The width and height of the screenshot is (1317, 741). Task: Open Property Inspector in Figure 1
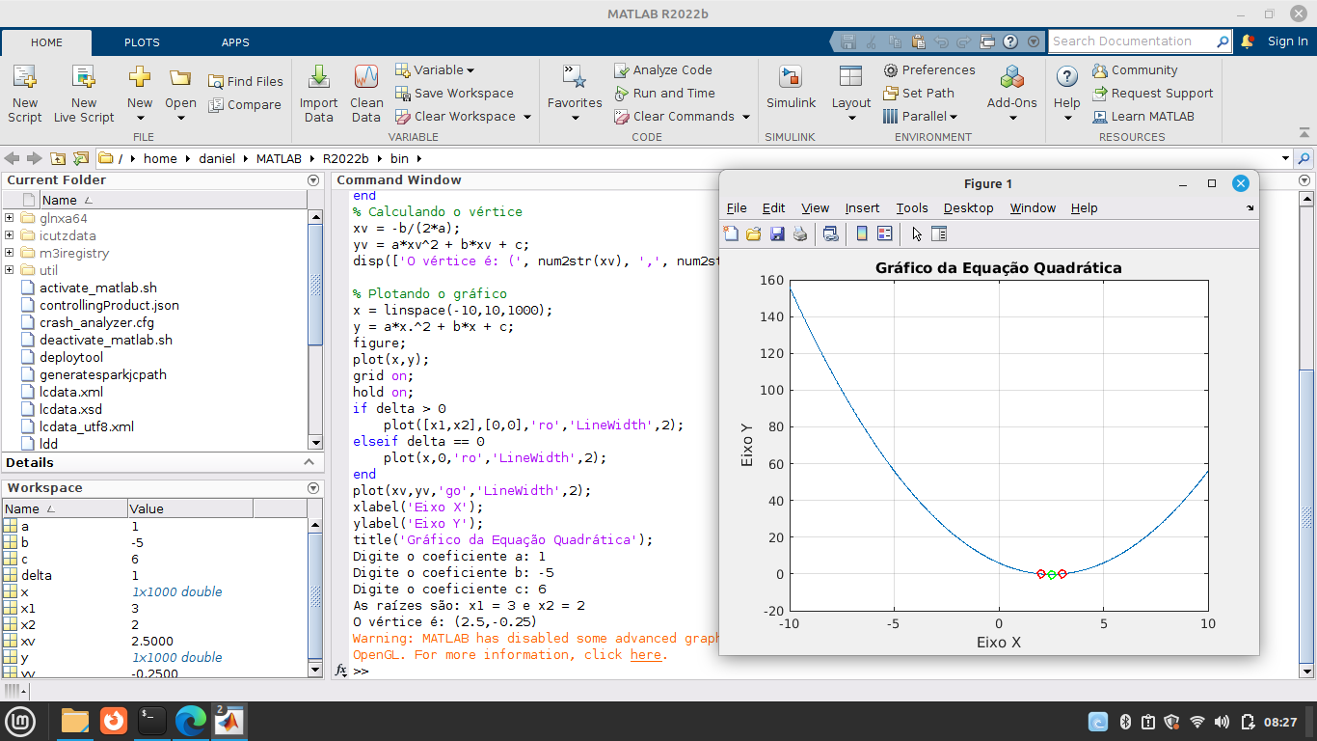tap(939, 233)
